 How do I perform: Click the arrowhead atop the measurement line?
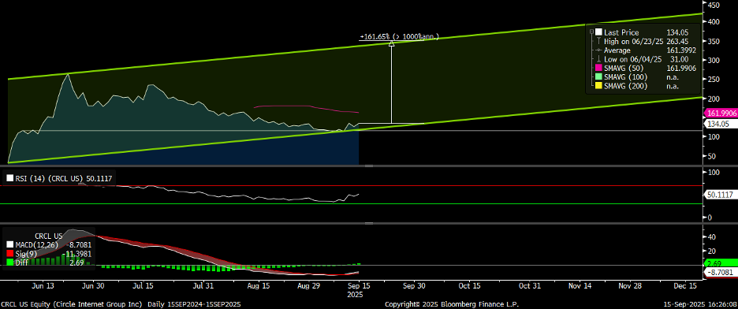391,43
